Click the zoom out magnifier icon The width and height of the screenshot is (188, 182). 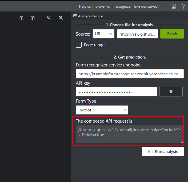tap(49, 18)
